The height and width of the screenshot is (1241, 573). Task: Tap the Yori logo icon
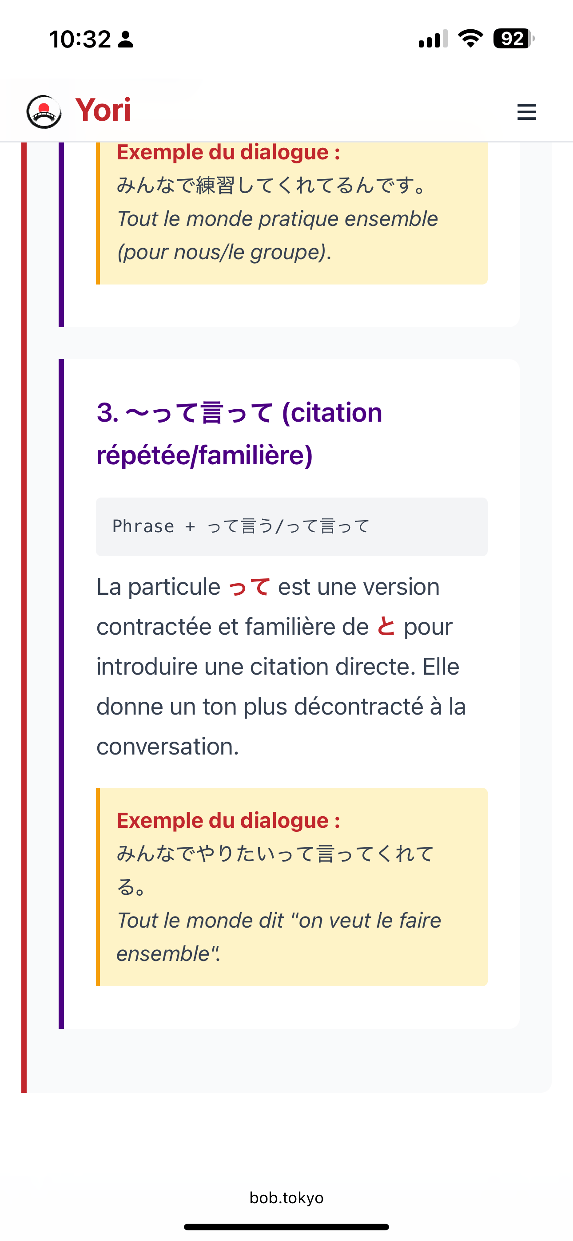pos(44,112)
